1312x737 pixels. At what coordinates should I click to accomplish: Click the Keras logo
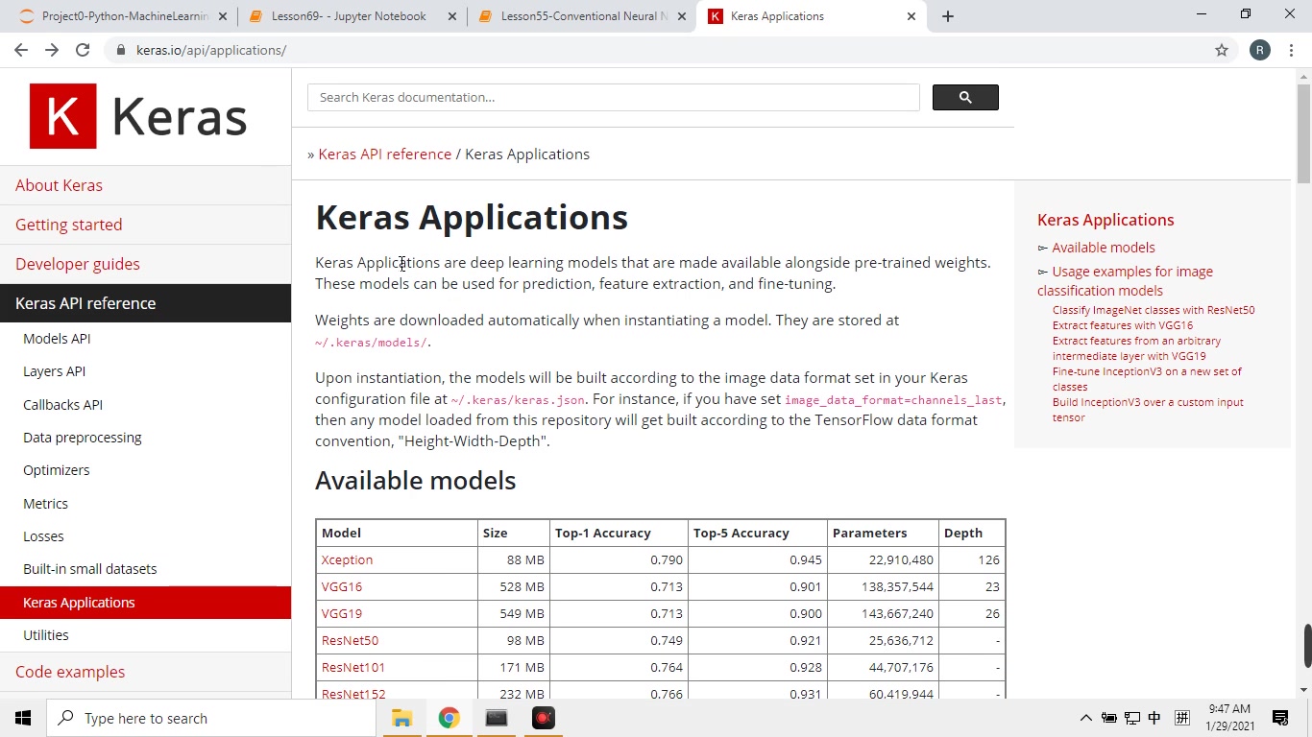[138, 116]
